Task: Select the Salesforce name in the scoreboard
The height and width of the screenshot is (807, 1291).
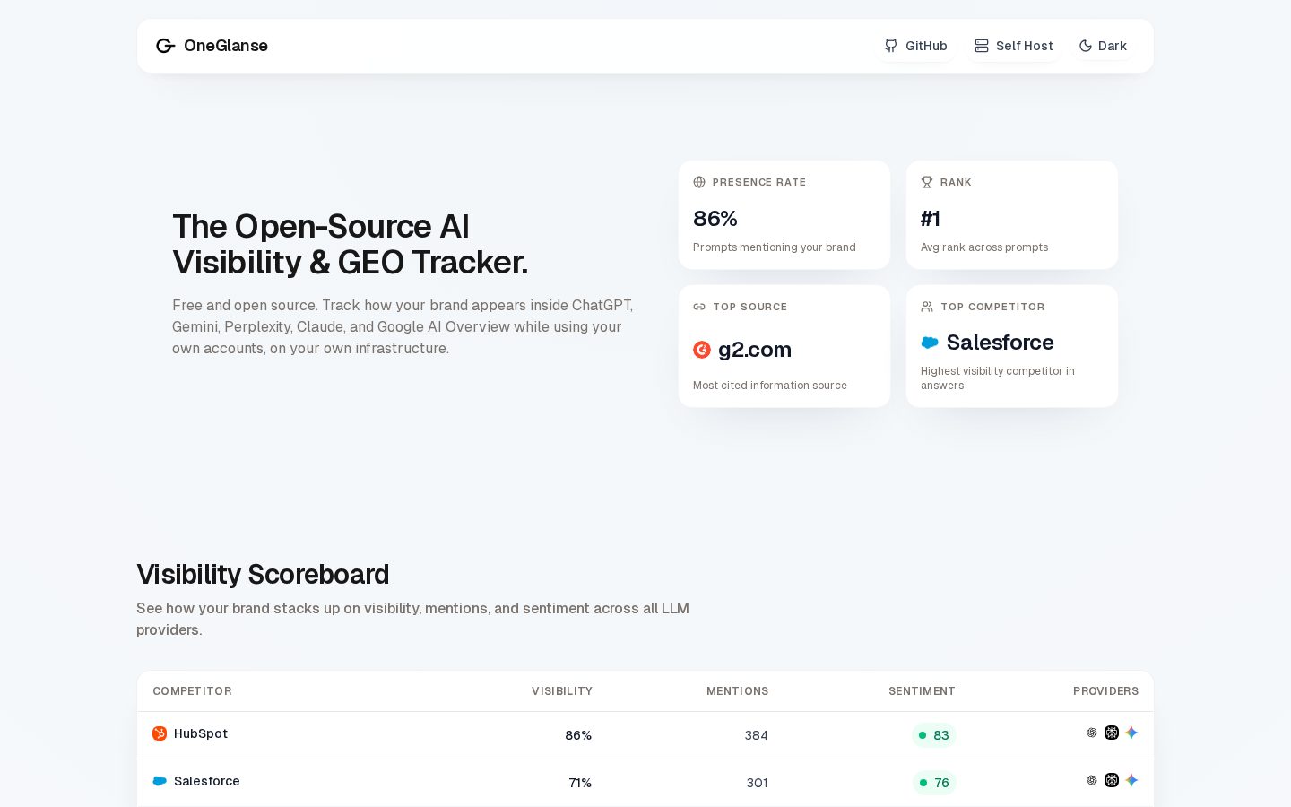Action: [207, 781]
